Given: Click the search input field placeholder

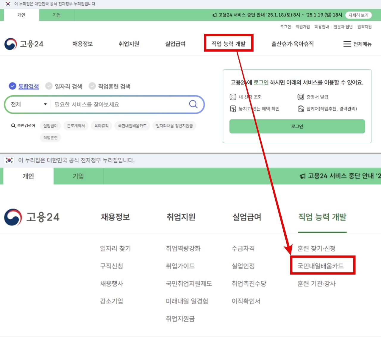Looking at the screenshot, I should pos(87,104).
